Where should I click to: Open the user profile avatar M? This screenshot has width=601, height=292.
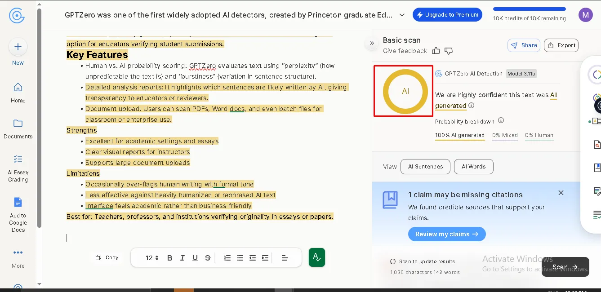click(585, 15)
